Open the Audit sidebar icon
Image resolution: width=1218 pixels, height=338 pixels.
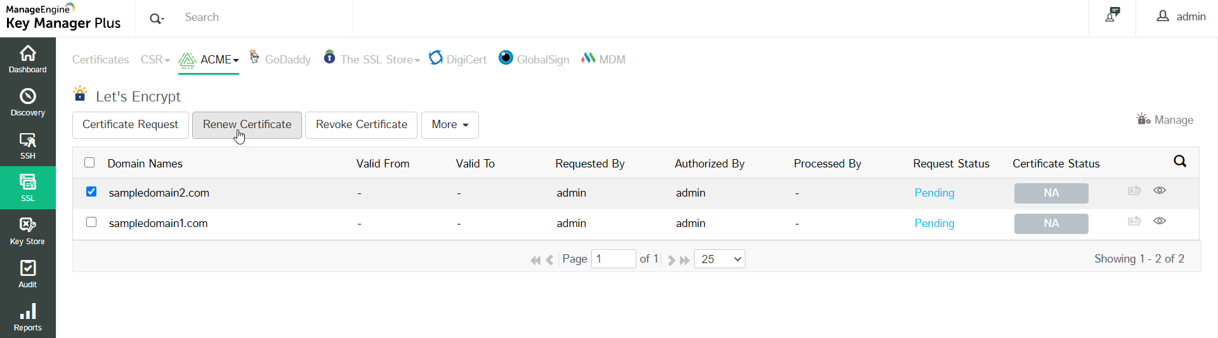click(x=28, y=274)
